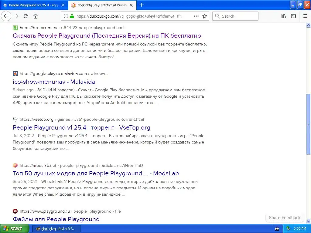Click the green connection padlock icon
The height and width of the screenshot is (233, 311).
tap(72, 16)
